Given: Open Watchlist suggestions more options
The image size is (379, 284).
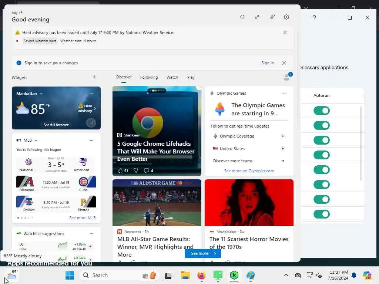Looking at the screenshot, I should (92, 234).
